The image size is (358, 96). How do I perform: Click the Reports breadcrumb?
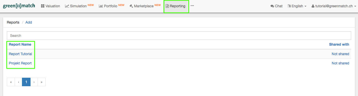(x=13, y=22)
